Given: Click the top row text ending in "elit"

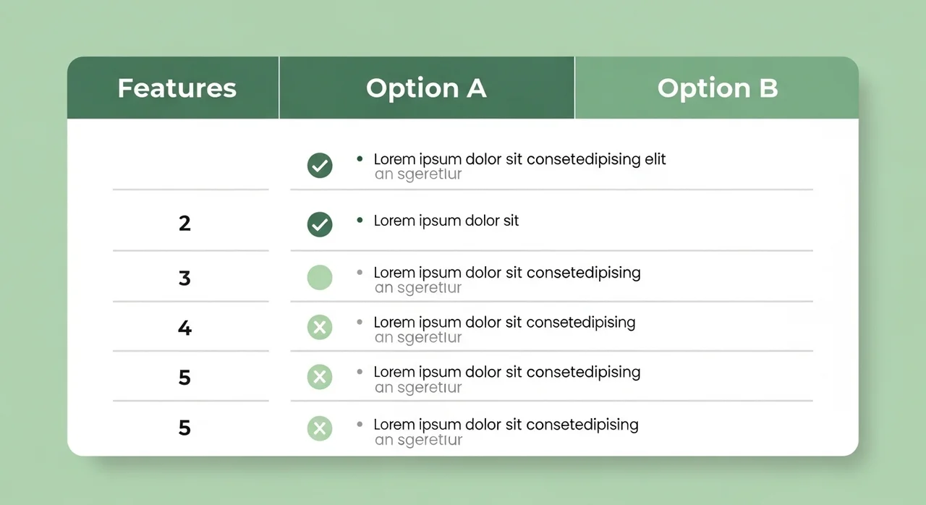Looking at the screenshot, I should point(519,159).
